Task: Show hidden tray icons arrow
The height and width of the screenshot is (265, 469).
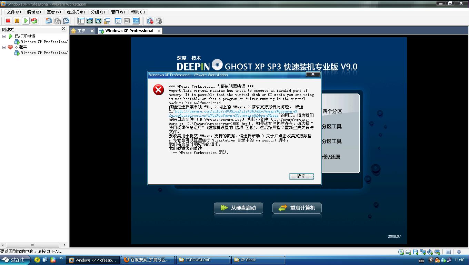Action: pos(431,260)
